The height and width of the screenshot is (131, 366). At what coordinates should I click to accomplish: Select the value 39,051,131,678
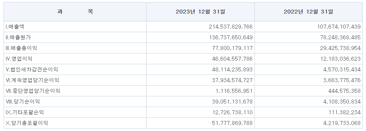[232, 102]
